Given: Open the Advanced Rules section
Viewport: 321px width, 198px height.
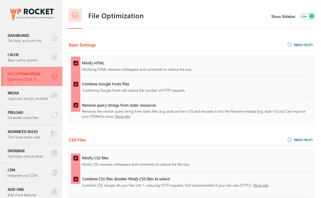Looking at the screenshot, I should (32, 134).
